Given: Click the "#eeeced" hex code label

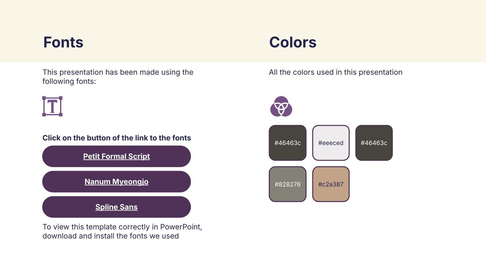Looking at the screenshot, I should 331,143.
